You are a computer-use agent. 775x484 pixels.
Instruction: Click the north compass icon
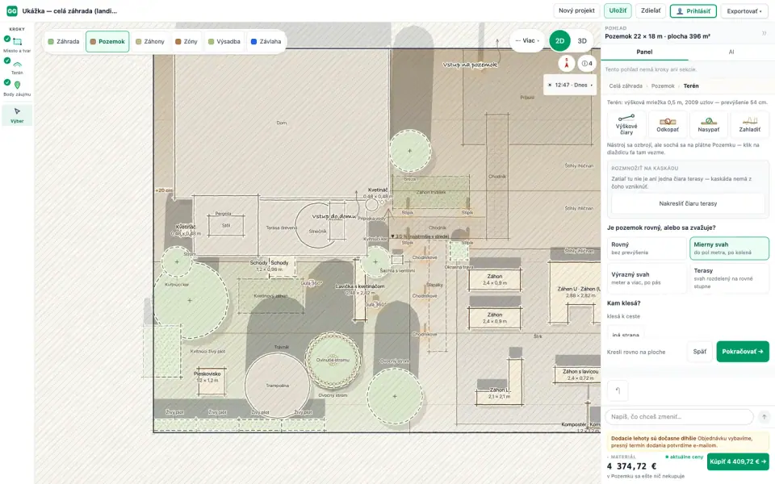(567, 63)
